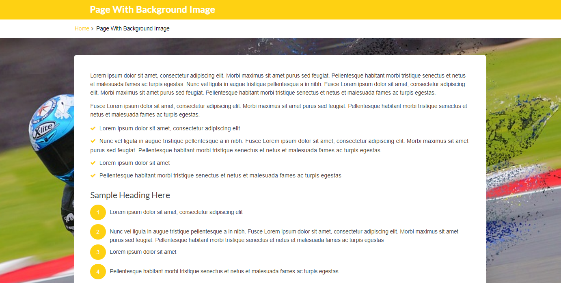Click checkmark beside 'Pellentesque habitant morbi' bullet
561x283 pixels.
point(93,175)
